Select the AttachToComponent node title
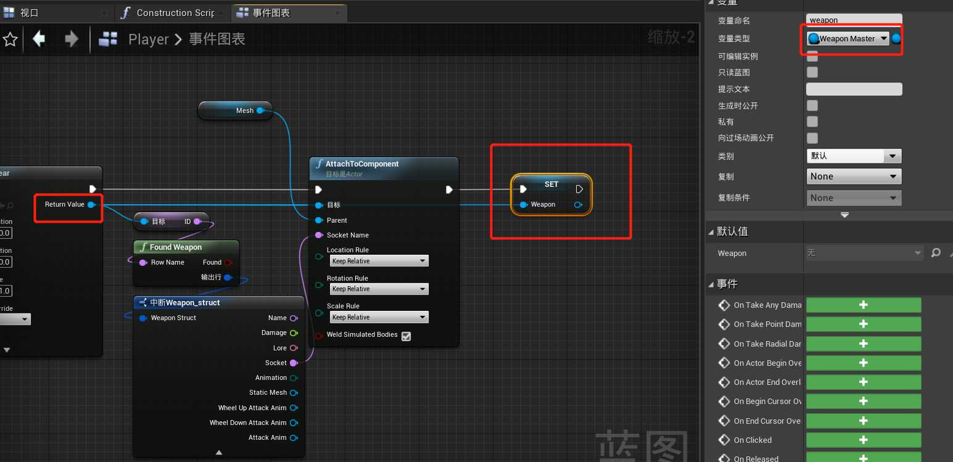Screen dimensions: 953x462 pos(362,163)
